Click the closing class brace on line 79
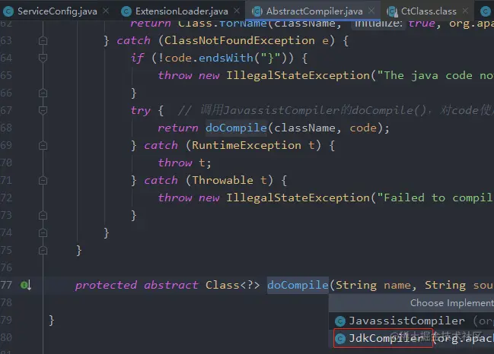The width and height of the screenshot is (494, 354). click(x=52, y=321)
